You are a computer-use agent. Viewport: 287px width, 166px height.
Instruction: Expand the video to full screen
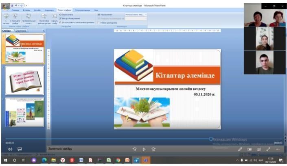point(268,149)
